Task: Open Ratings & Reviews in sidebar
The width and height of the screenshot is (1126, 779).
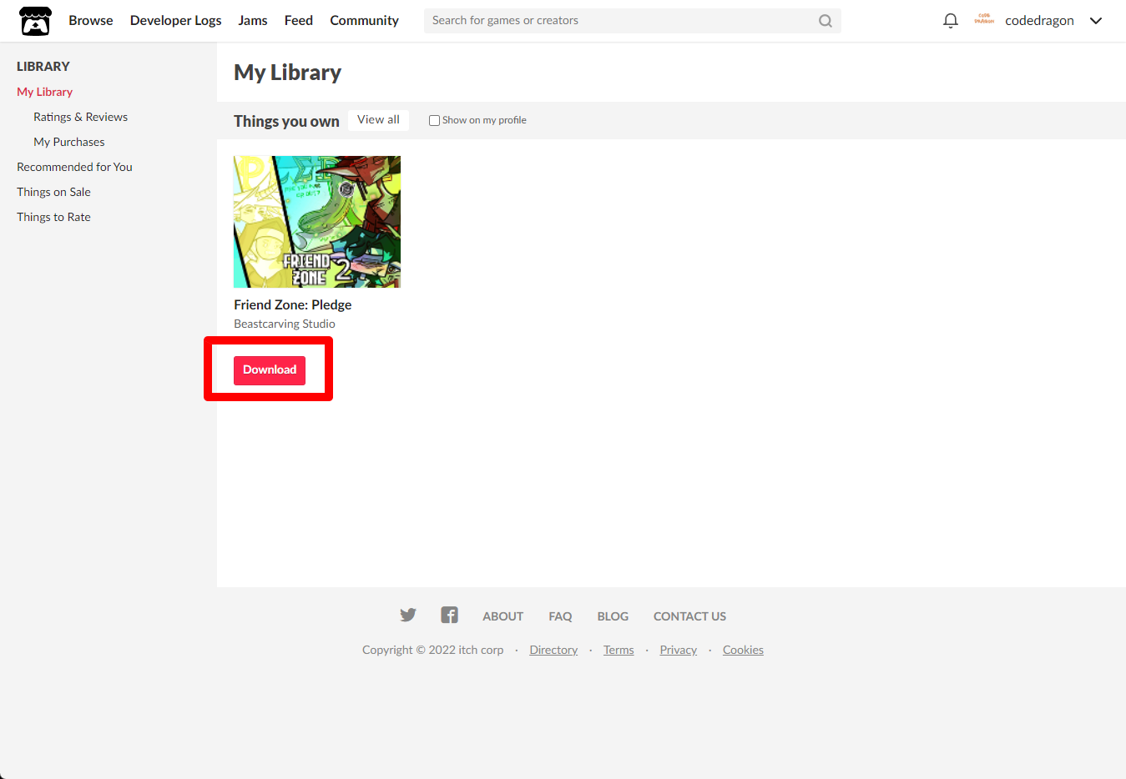Action: pyautogui.click(x=80, y=117)
